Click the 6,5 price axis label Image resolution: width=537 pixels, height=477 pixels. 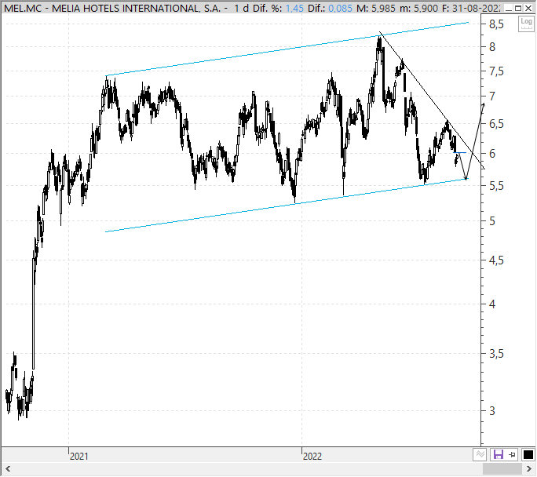click(x=496, y=124)
